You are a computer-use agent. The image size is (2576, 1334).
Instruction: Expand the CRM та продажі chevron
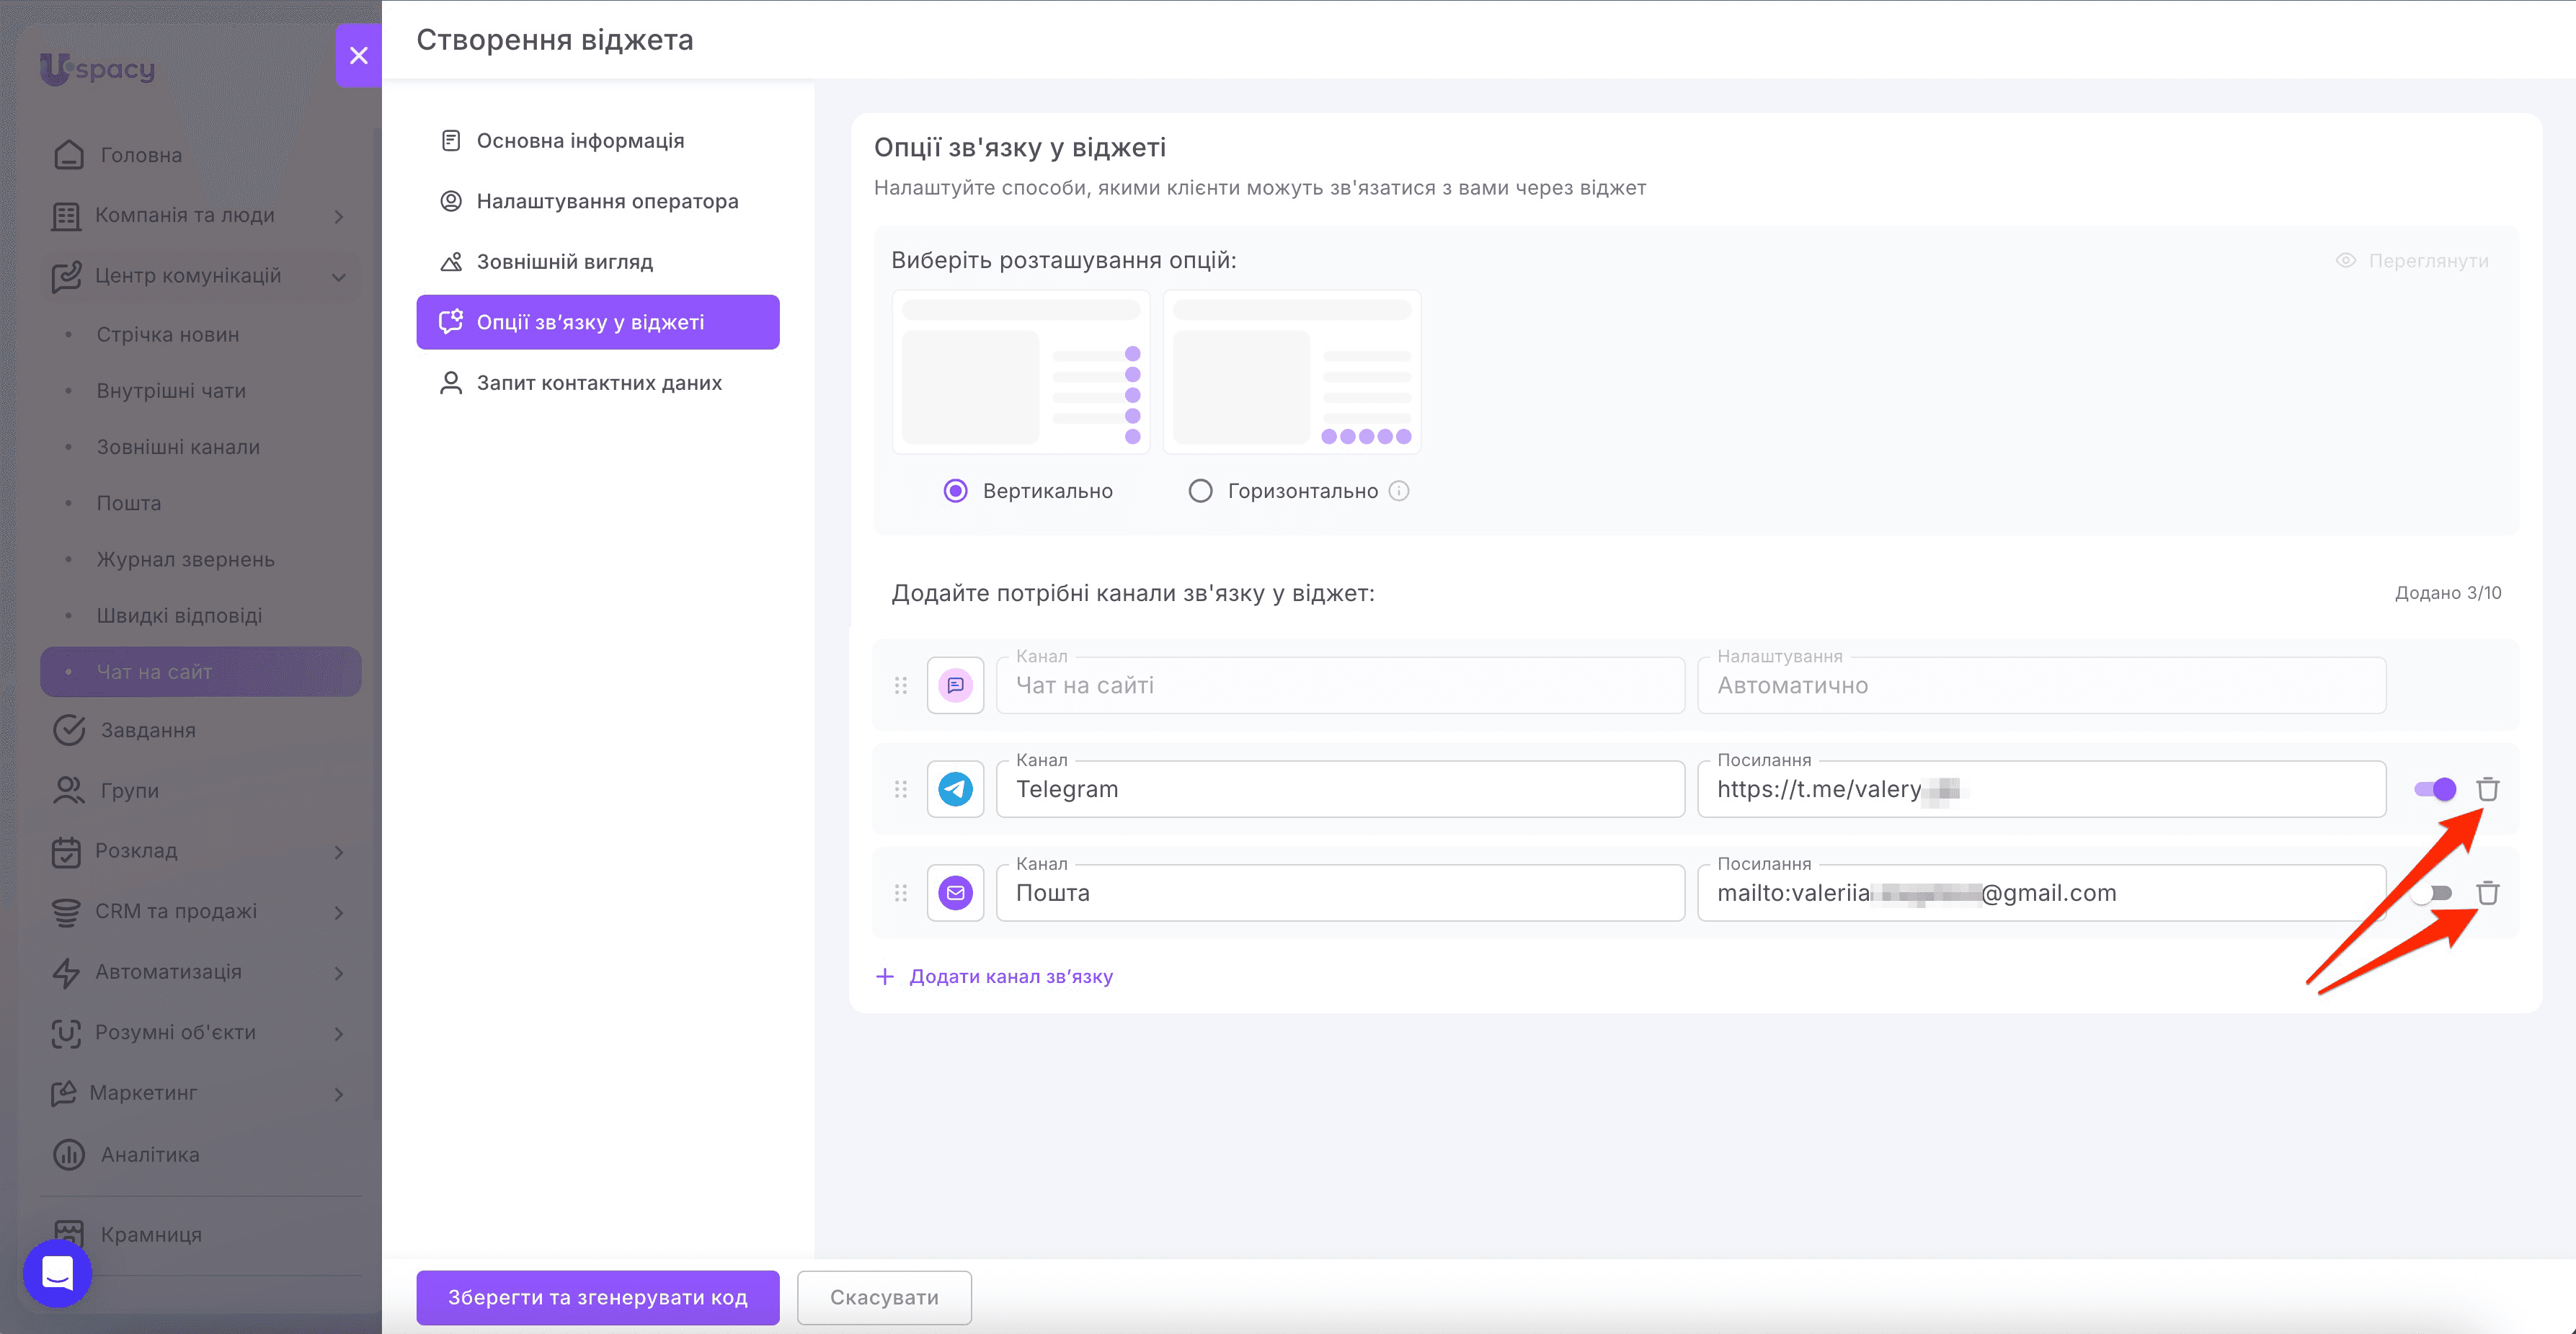pos(339,912)
